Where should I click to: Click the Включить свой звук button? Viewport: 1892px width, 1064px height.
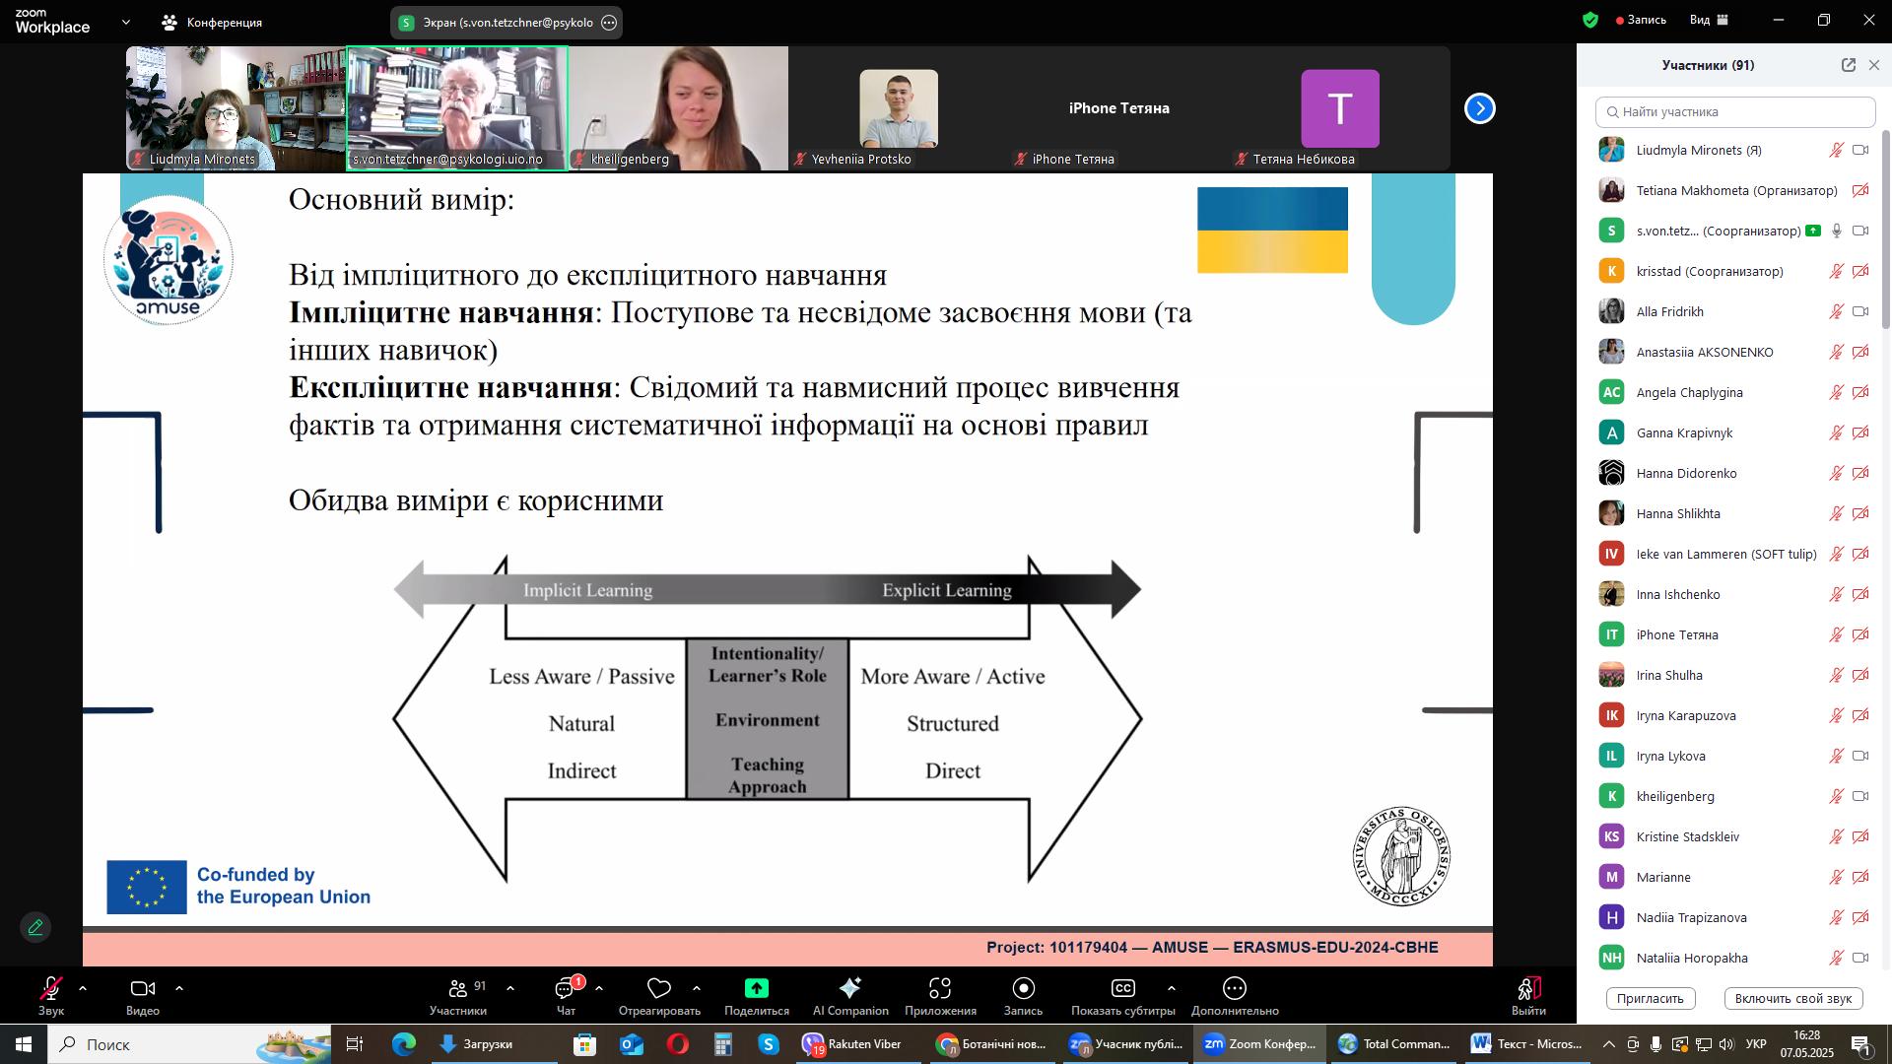[x=1793, y=998]
